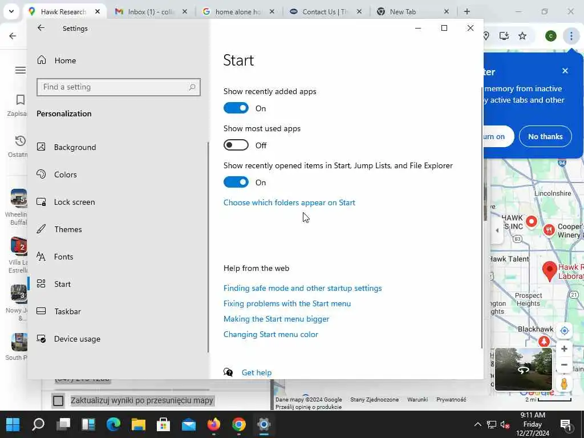The height and width of the screenshot is (438, 584).
Task: Open the Street View thumbnail on map
Action: (x=523, y=369)
